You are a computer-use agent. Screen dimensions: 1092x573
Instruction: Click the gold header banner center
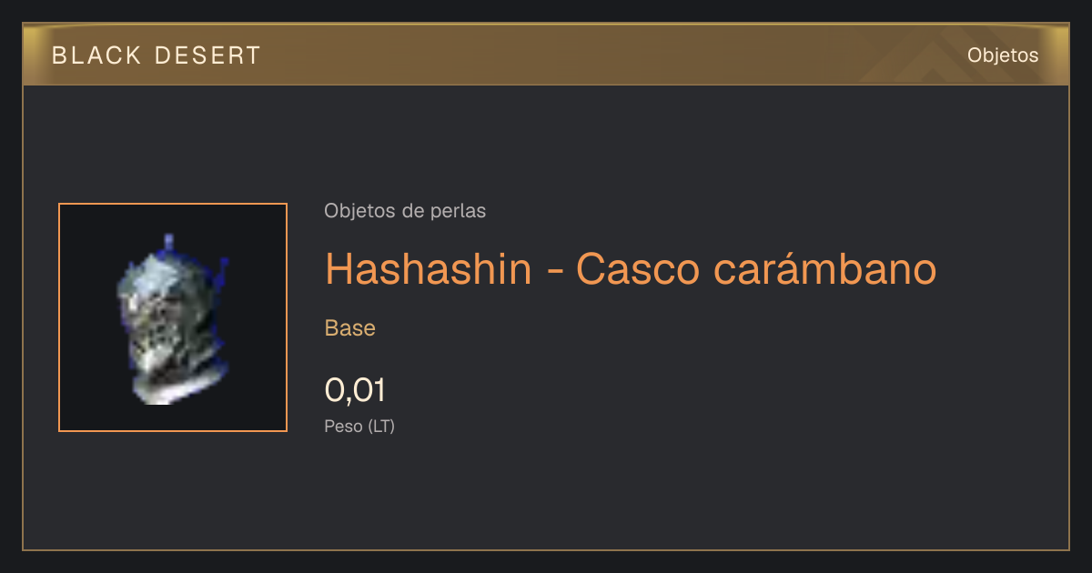click(x=546, y=55)
